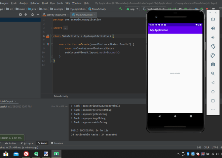
Task: Click the 'example' breadcrumb folder
Action: (x=57, y=9)
